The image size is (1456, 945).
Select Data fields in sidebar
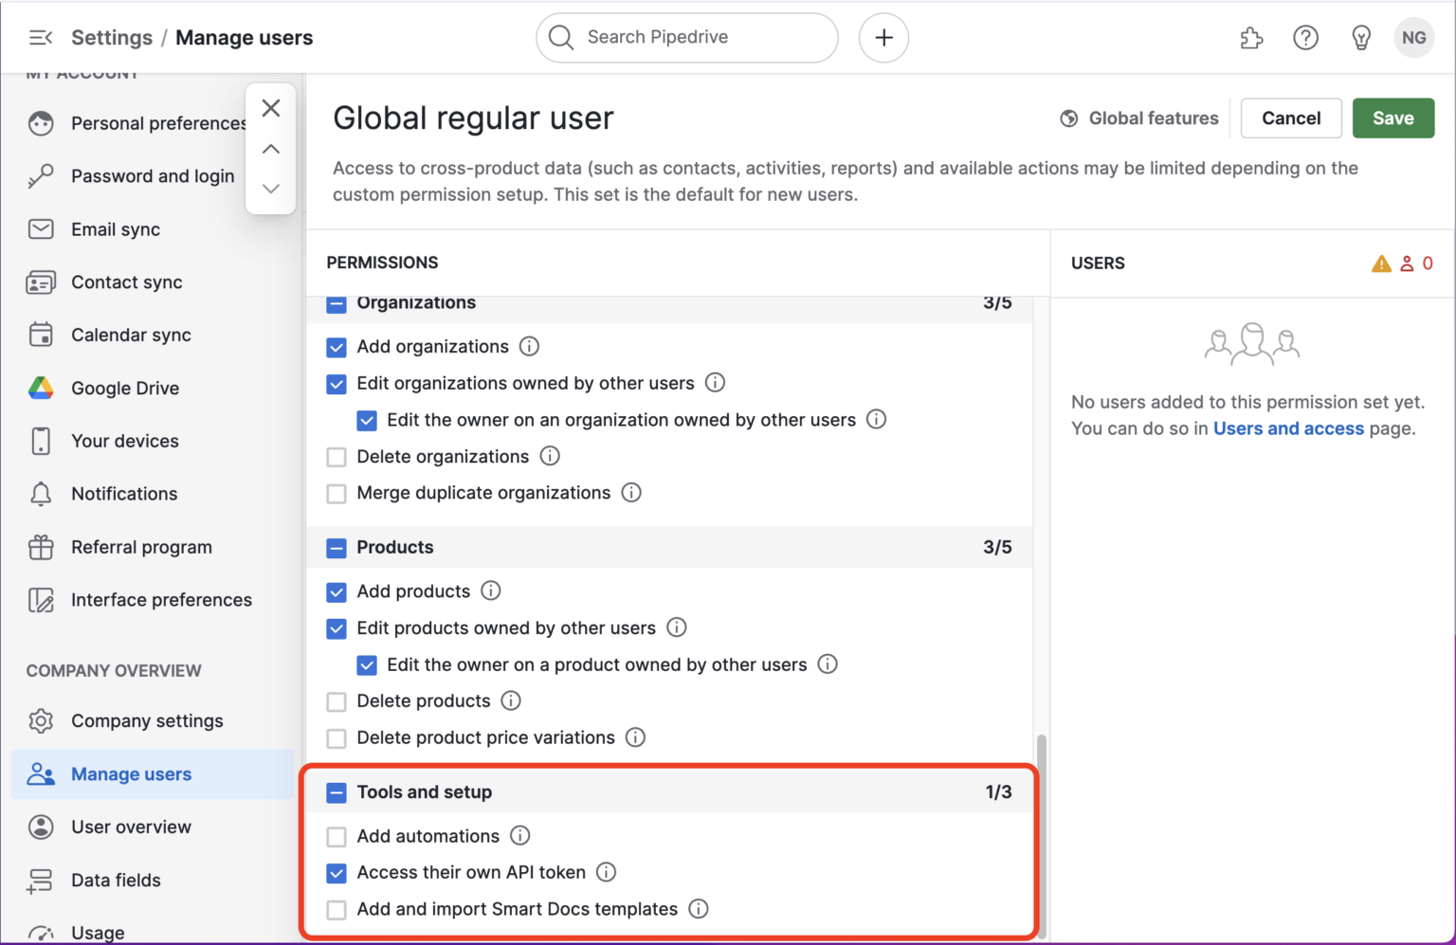[116, 881]
